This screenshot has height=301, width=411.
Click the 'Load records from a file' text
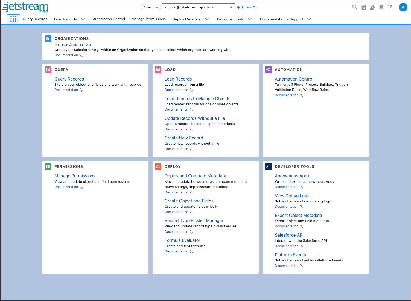click(184, 84)
